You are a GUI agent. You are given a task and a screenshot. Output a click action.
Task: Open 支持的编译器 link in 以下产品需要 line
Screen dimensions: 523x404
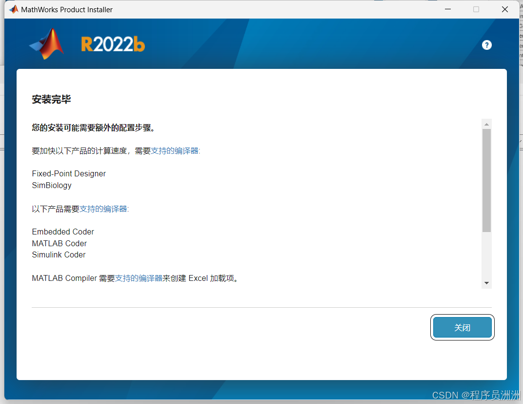pyautogui.click(x=103, y=209)
